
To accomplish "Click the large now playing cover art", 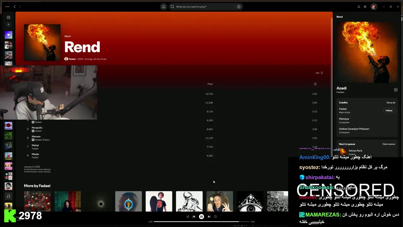I will coord(367,52).
